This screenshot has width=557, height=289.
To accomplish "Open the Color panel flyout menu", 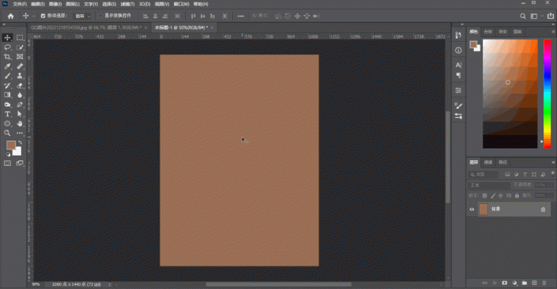I will coord(553,32).
